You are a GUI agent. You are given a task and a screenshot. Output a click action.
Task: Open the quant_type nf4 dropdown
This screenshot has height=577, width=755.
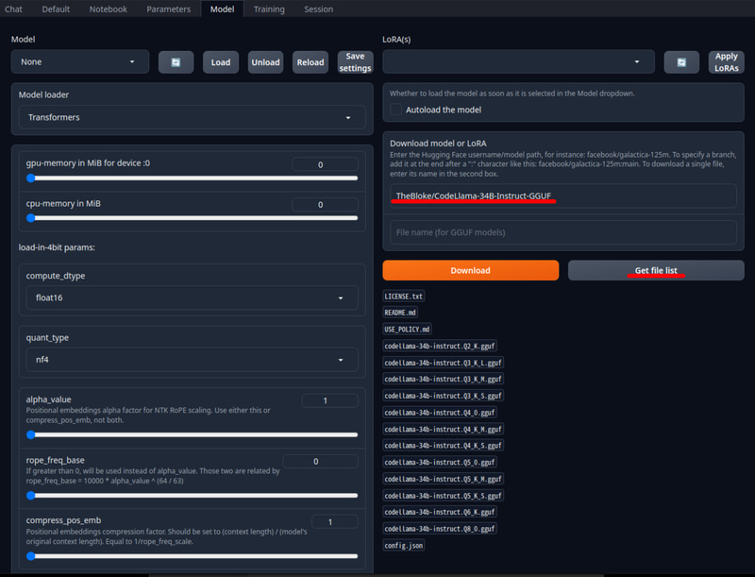point(193,360)
